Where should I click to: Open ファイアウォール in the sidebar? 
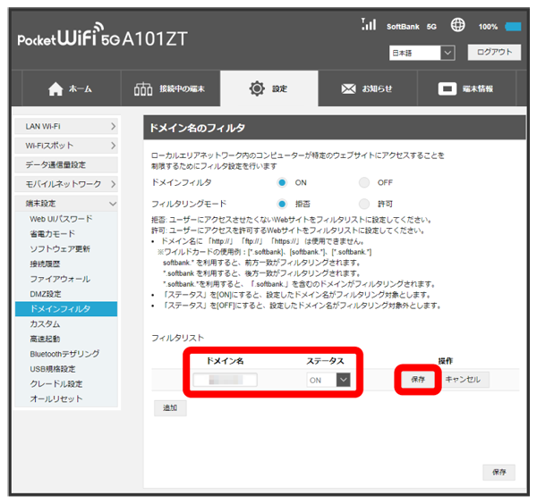[x=58, y=280]
